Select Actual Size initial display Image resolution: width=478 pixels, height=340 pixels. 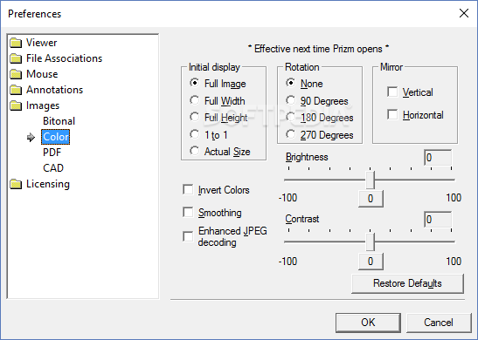[194, 151]
